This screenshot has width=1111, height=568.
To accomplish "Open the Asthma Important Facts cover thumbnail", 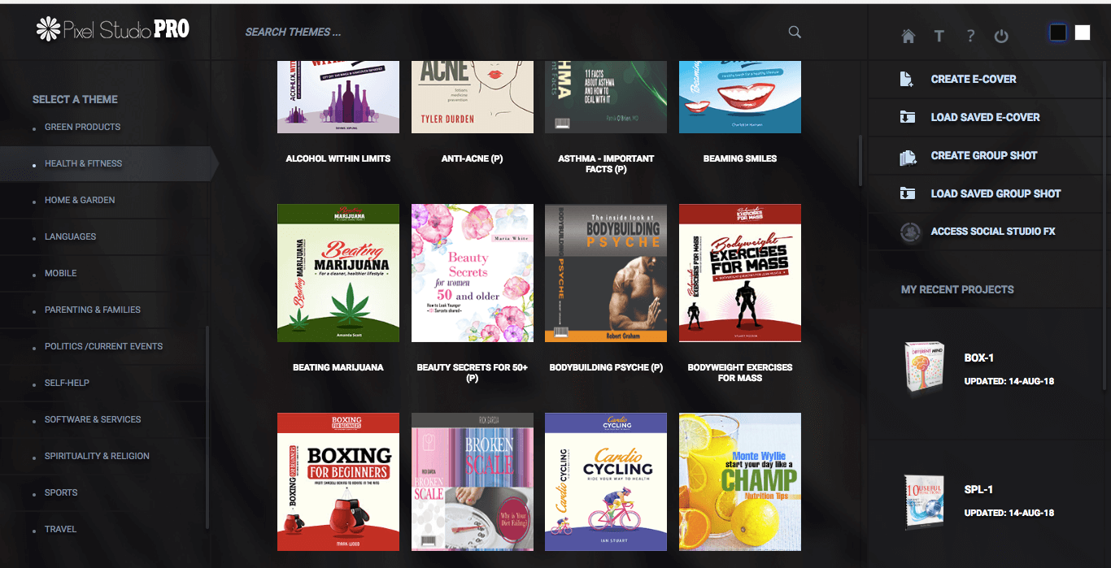I will coord(606,97).
